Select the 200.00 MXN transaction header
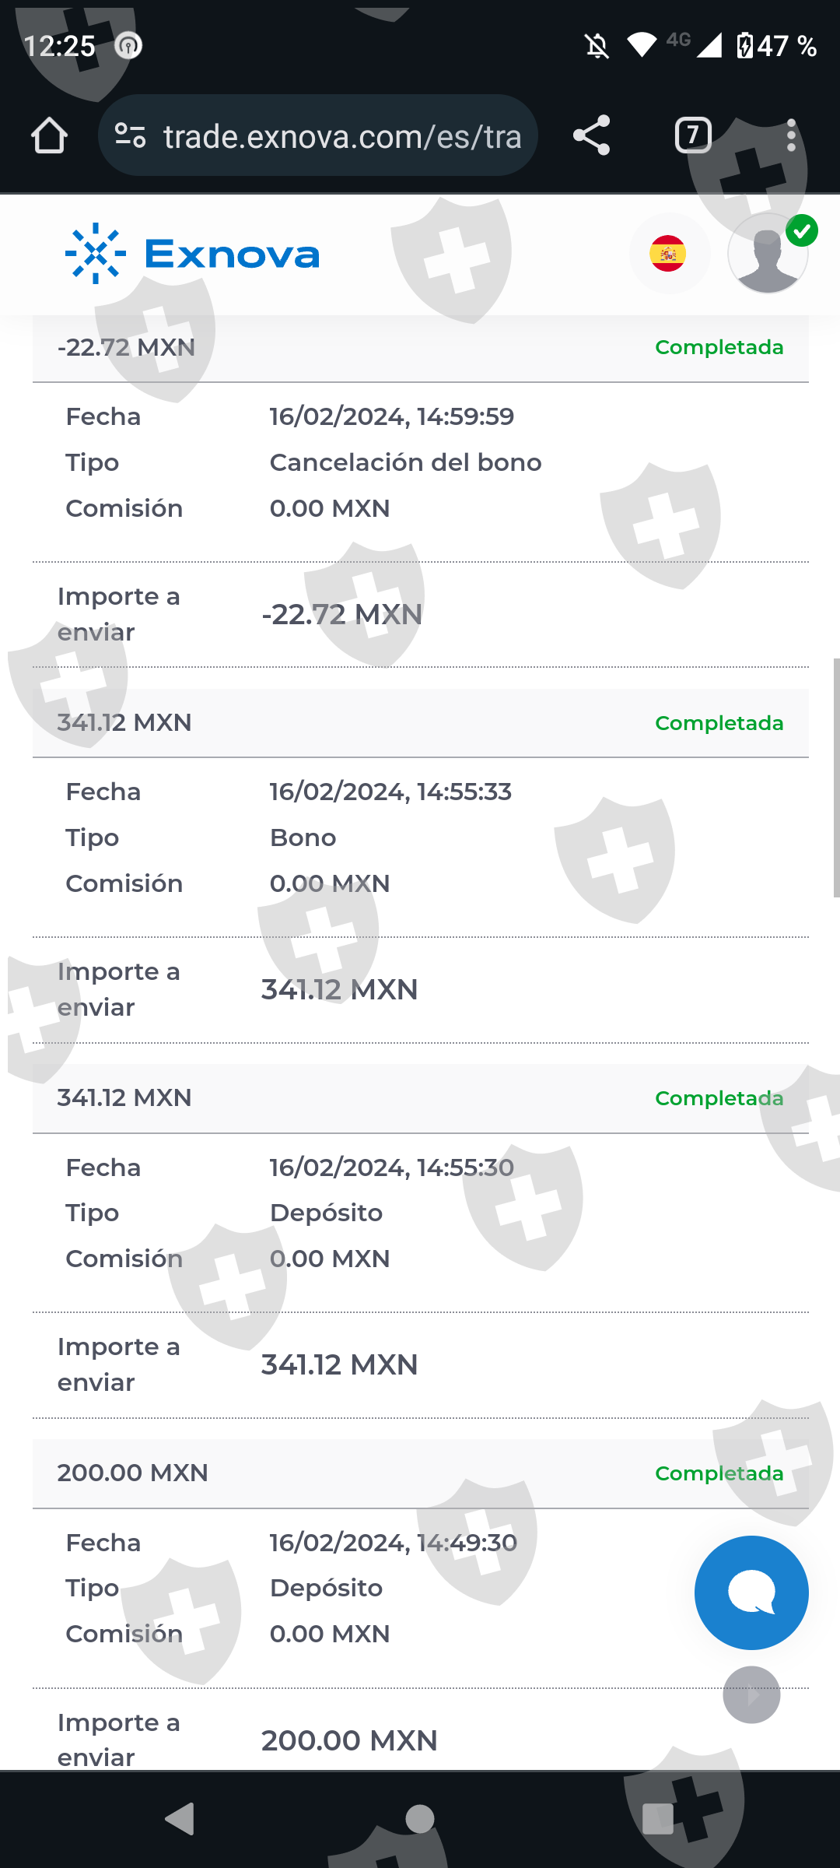Viewport: 840px width, 1868px height. (x=420, y=1473)
